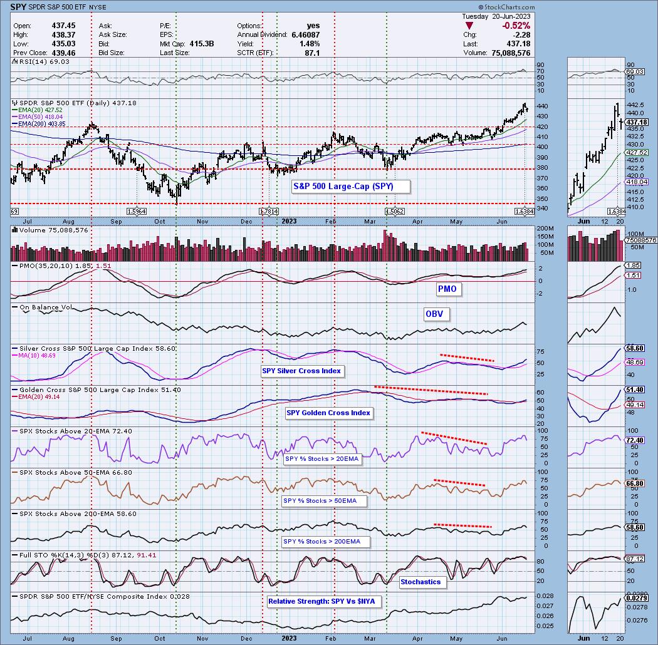Click the 1.5964 marker label
The height and width of the screenshot is (645, 658).
pos(137,212)
